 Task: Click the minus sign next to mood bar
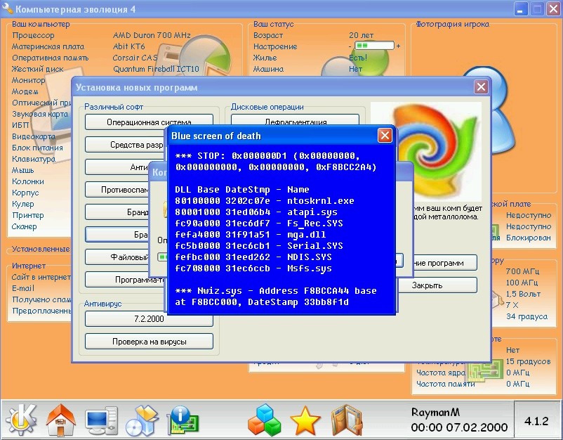(x=350, y=46)
